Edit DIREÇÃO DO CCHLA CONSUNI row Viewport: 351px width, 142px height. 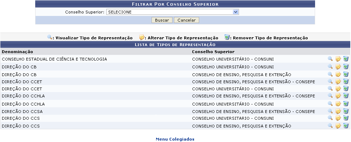tap(338, 104)
